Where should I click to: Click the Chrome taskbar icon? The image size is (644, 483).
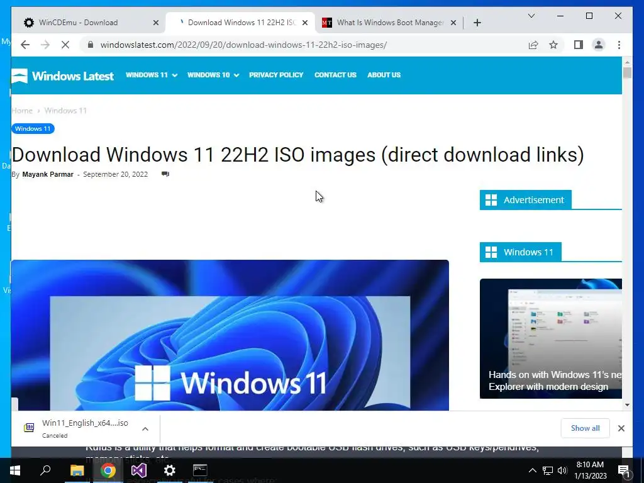108,470
